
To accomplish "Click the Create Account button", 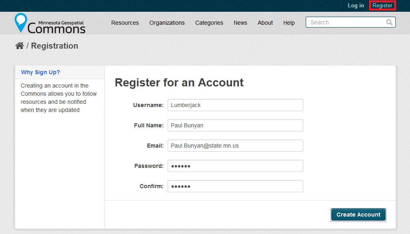I will [x=358, y=215].
